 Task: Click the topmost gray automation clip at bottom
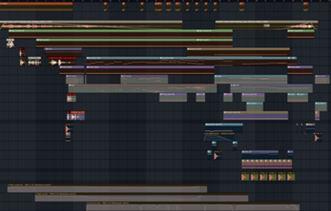[107, 189]
